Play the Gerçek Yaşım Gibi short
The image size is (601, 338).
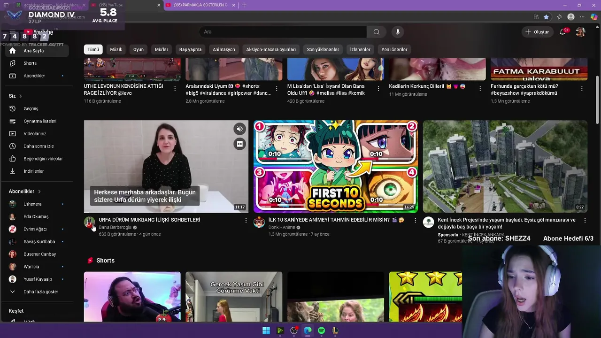point(234,297)
